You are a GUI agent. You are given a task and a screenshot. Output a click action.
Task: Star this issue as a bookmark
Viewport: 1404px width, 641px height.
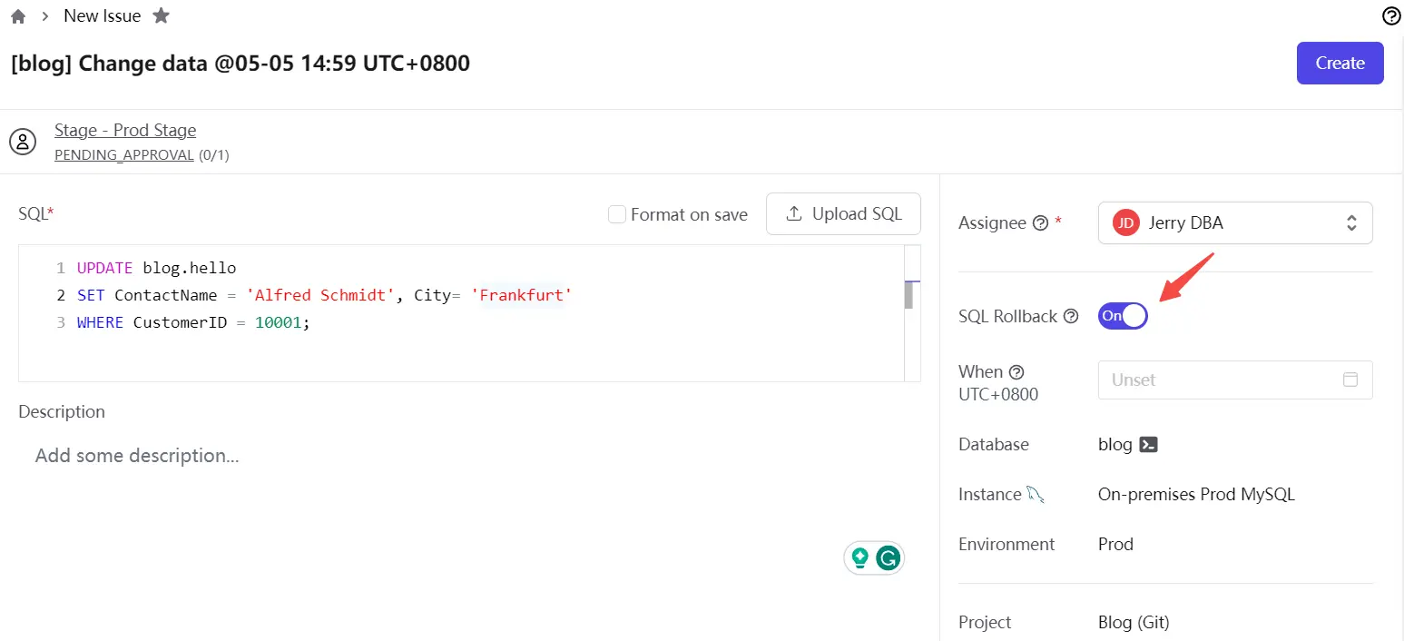pyautogui.click(x=161, y=15)
